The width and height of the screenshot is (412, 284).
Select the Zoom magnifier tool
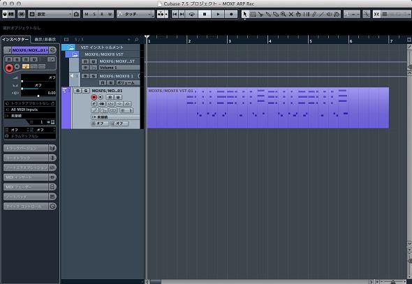[284, 14]
